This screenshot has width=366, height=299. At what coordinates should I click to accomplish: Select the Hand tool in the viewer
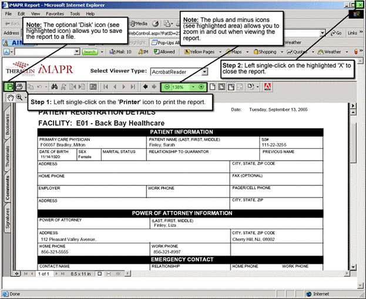[10, 97]
